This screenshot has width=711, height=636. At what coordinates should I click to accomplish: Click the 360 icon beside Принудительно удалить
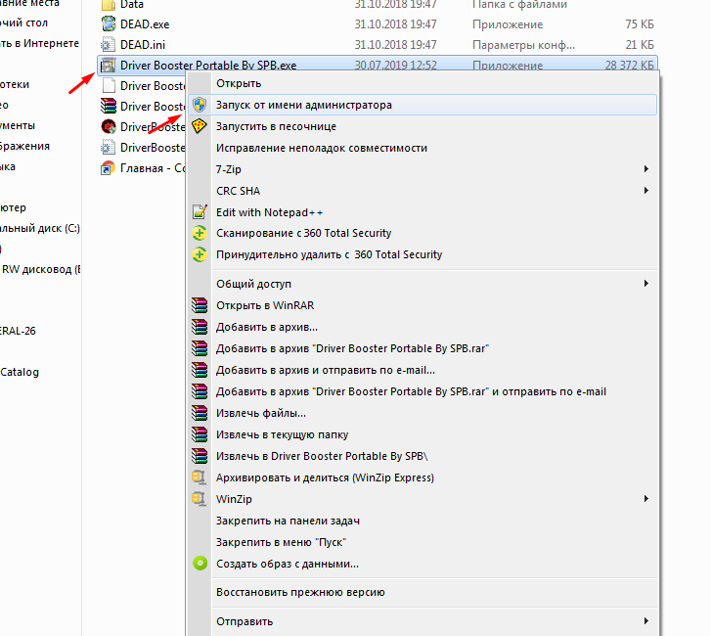point(200,254)
